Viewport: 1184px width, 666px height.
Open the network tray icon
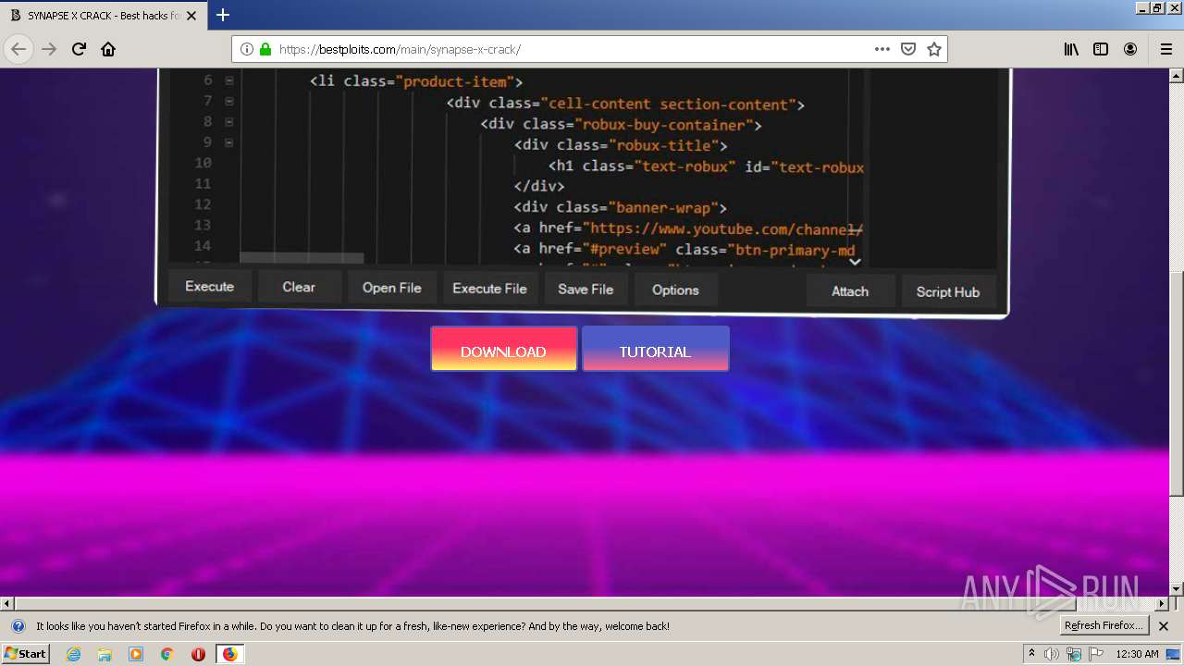(1074, 654)
